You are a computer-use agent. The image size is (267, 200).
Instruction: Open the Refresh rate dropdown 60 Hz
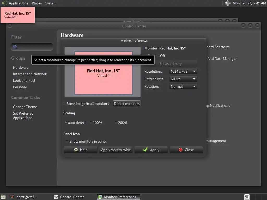(183, 79)
